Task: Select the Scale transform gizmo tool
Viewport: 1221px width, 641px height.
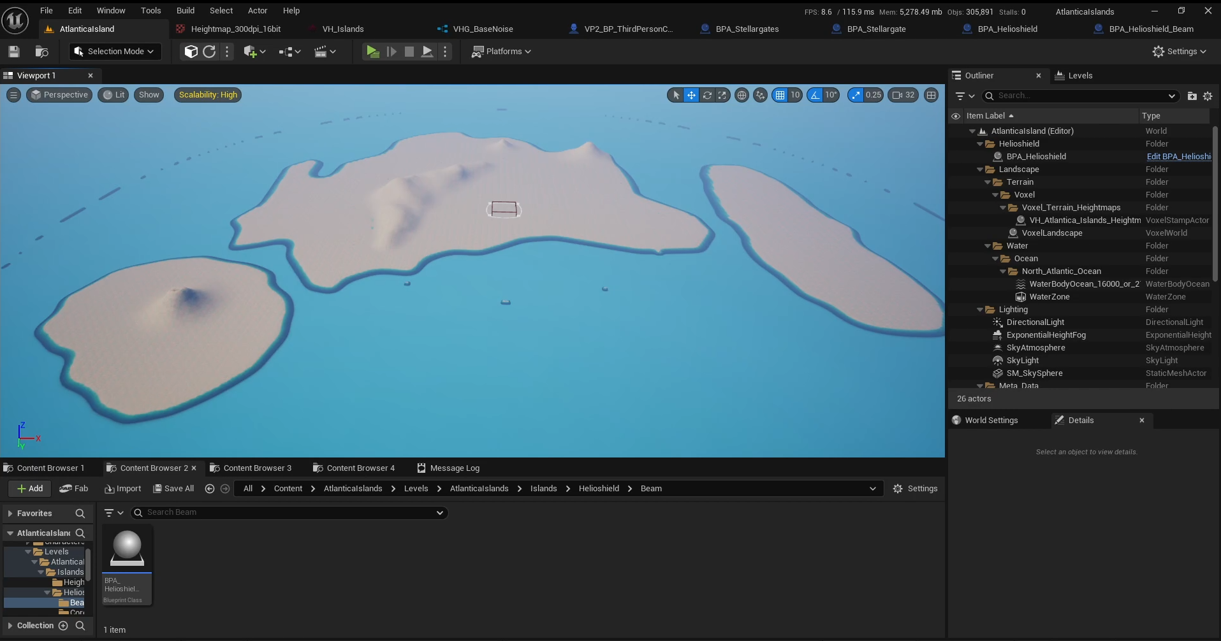Action: (x=722, y=95)
